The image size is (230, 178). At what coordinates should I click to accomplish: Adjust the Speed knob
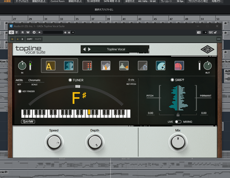[x=54, y=142]
